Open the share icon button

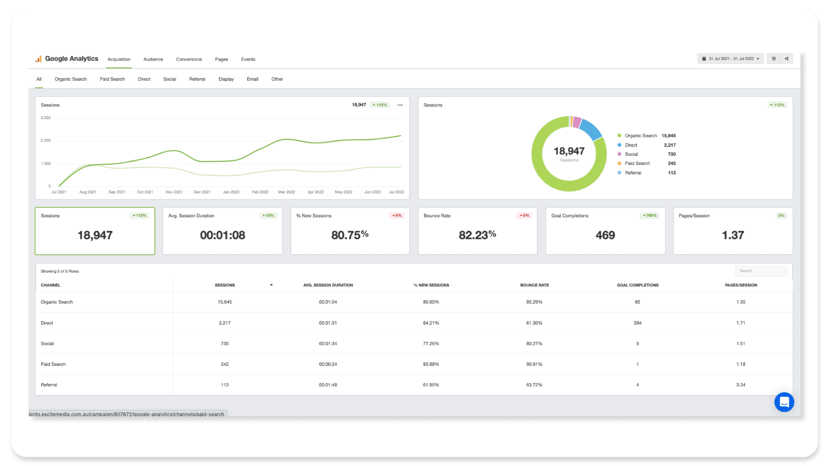pos(786,59)
